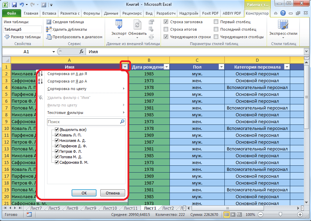This screenshot has height=221, width=311.
Task: Click the search magnifier icon in filter
Action: (122, 121)
